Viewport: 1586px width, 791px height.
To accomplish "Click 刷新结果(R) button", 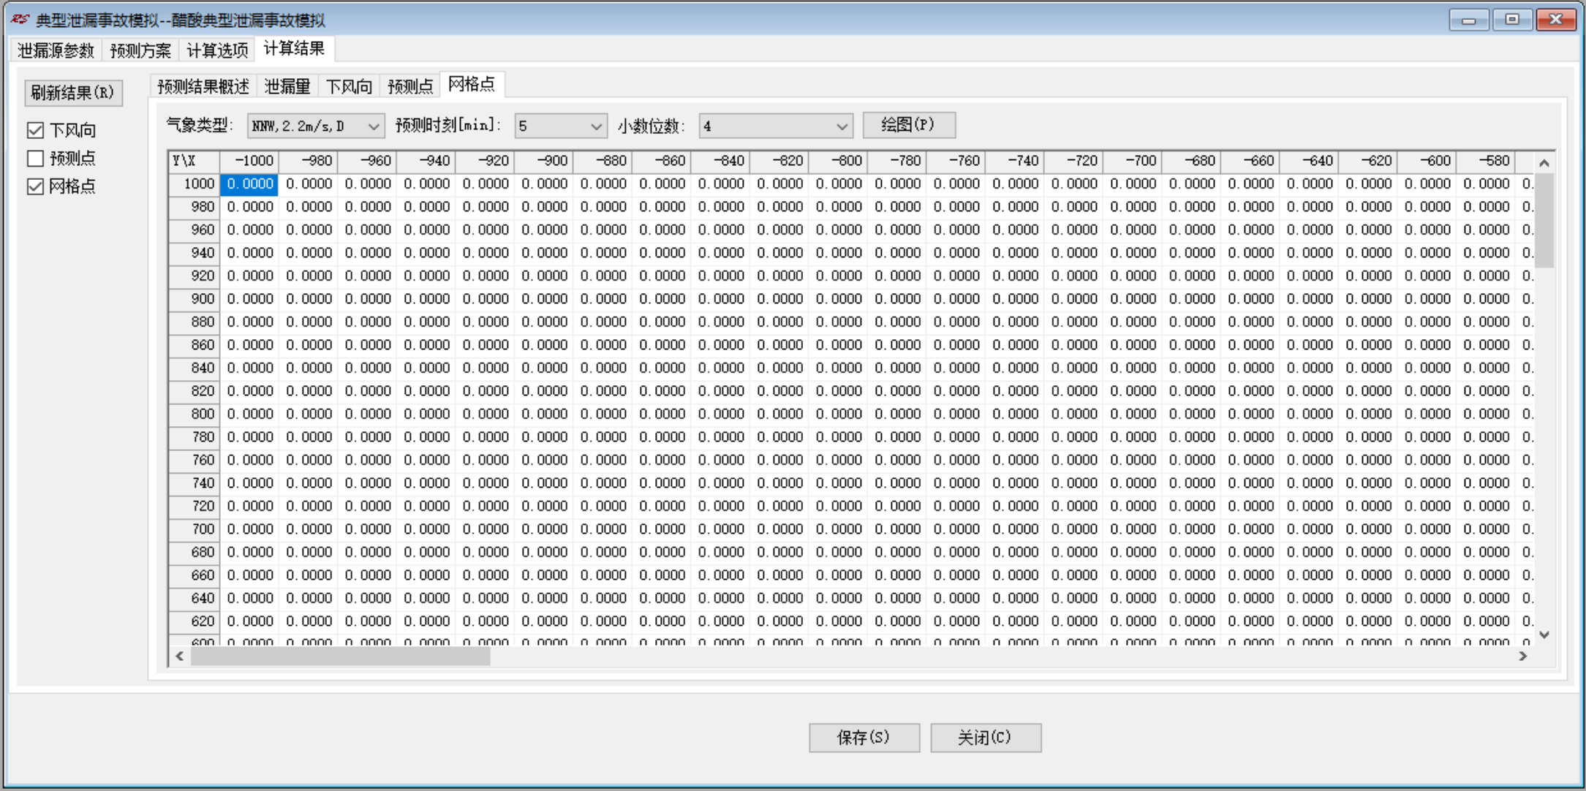I will pos(73,93).
